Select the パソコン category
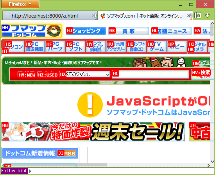The height and width of the screenshot is (175, 215). point(14,46)
